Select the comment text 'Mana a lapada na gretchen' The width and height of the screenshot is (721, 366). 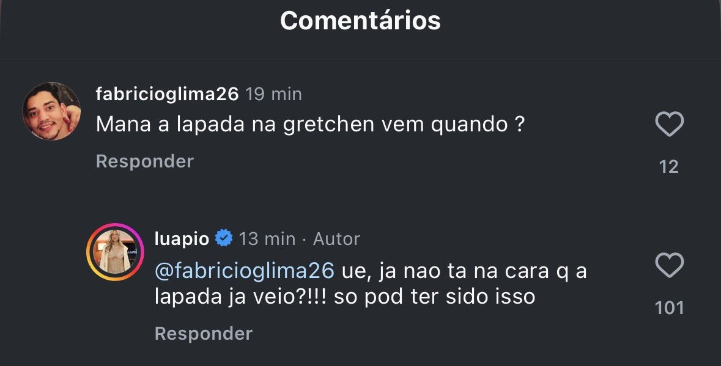[x=235, y=125]
